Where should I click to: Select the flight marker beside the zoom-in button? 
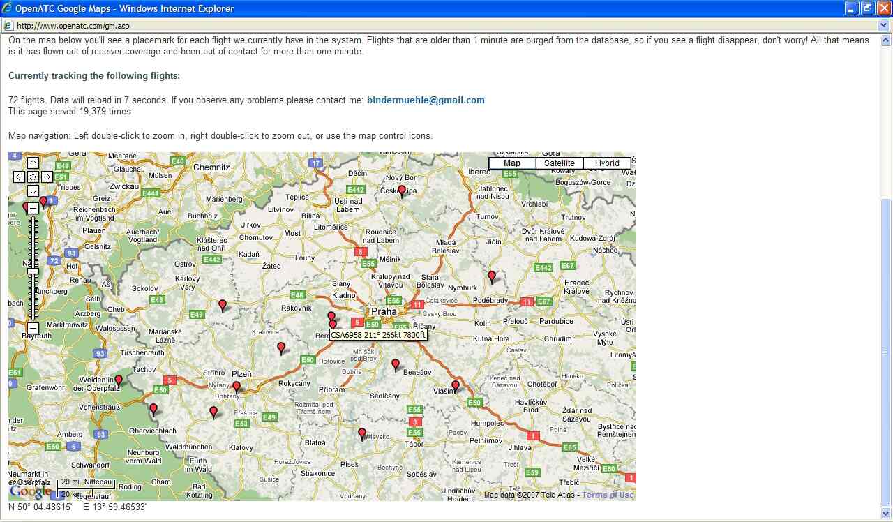pos(43,202)
